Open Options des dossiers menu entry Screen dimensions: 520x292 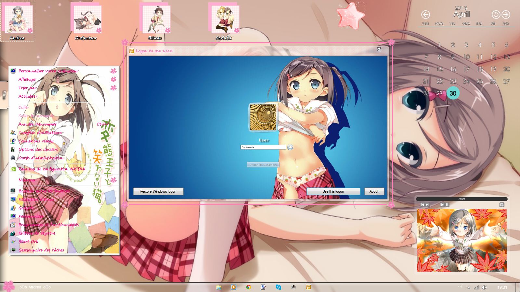(x=64, y=149)
